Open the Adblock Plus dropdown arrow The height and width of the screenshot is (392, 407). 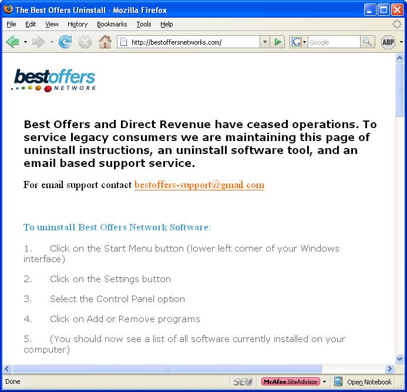401,42
